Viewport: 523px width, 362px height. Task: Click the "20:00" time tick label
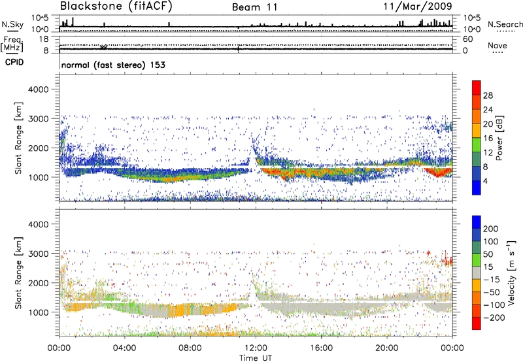(x=387, y=348)
